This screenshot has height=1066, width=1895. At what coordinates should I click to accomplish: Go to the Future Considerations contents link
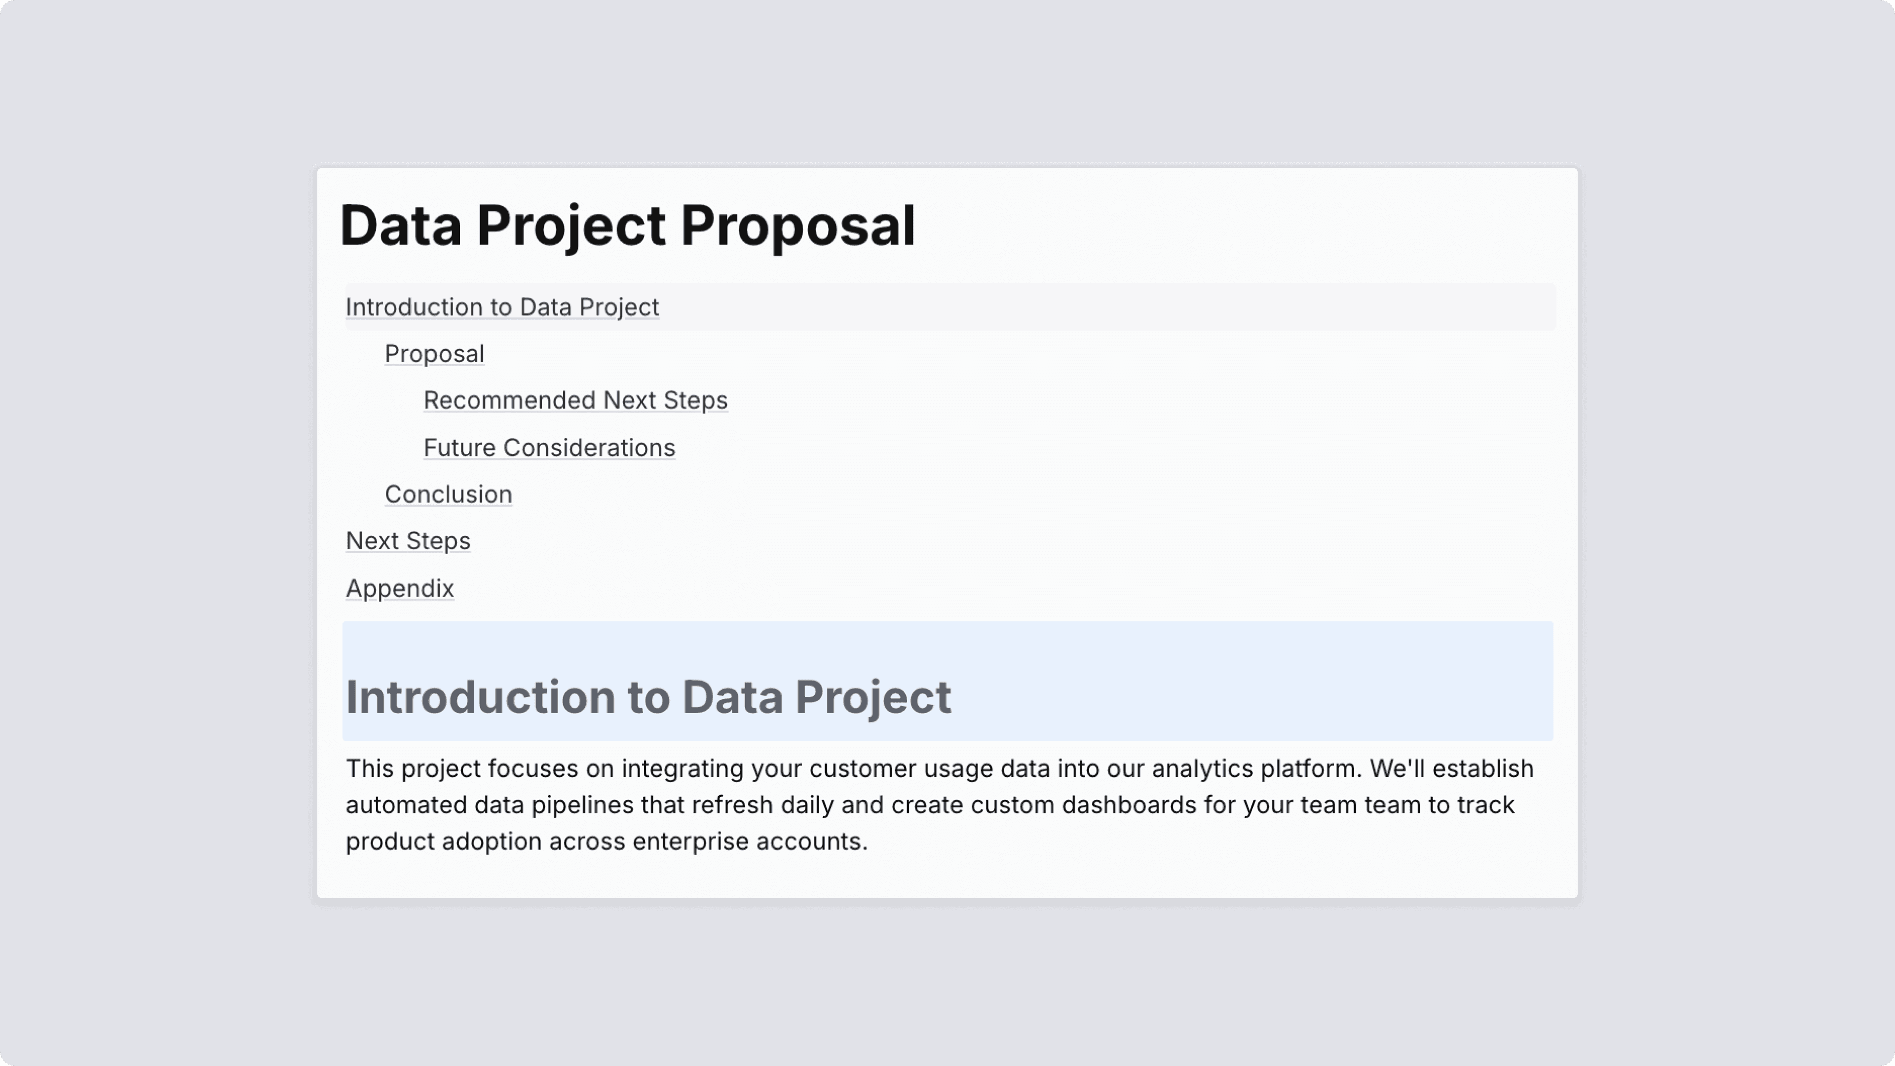click(549, 447)
